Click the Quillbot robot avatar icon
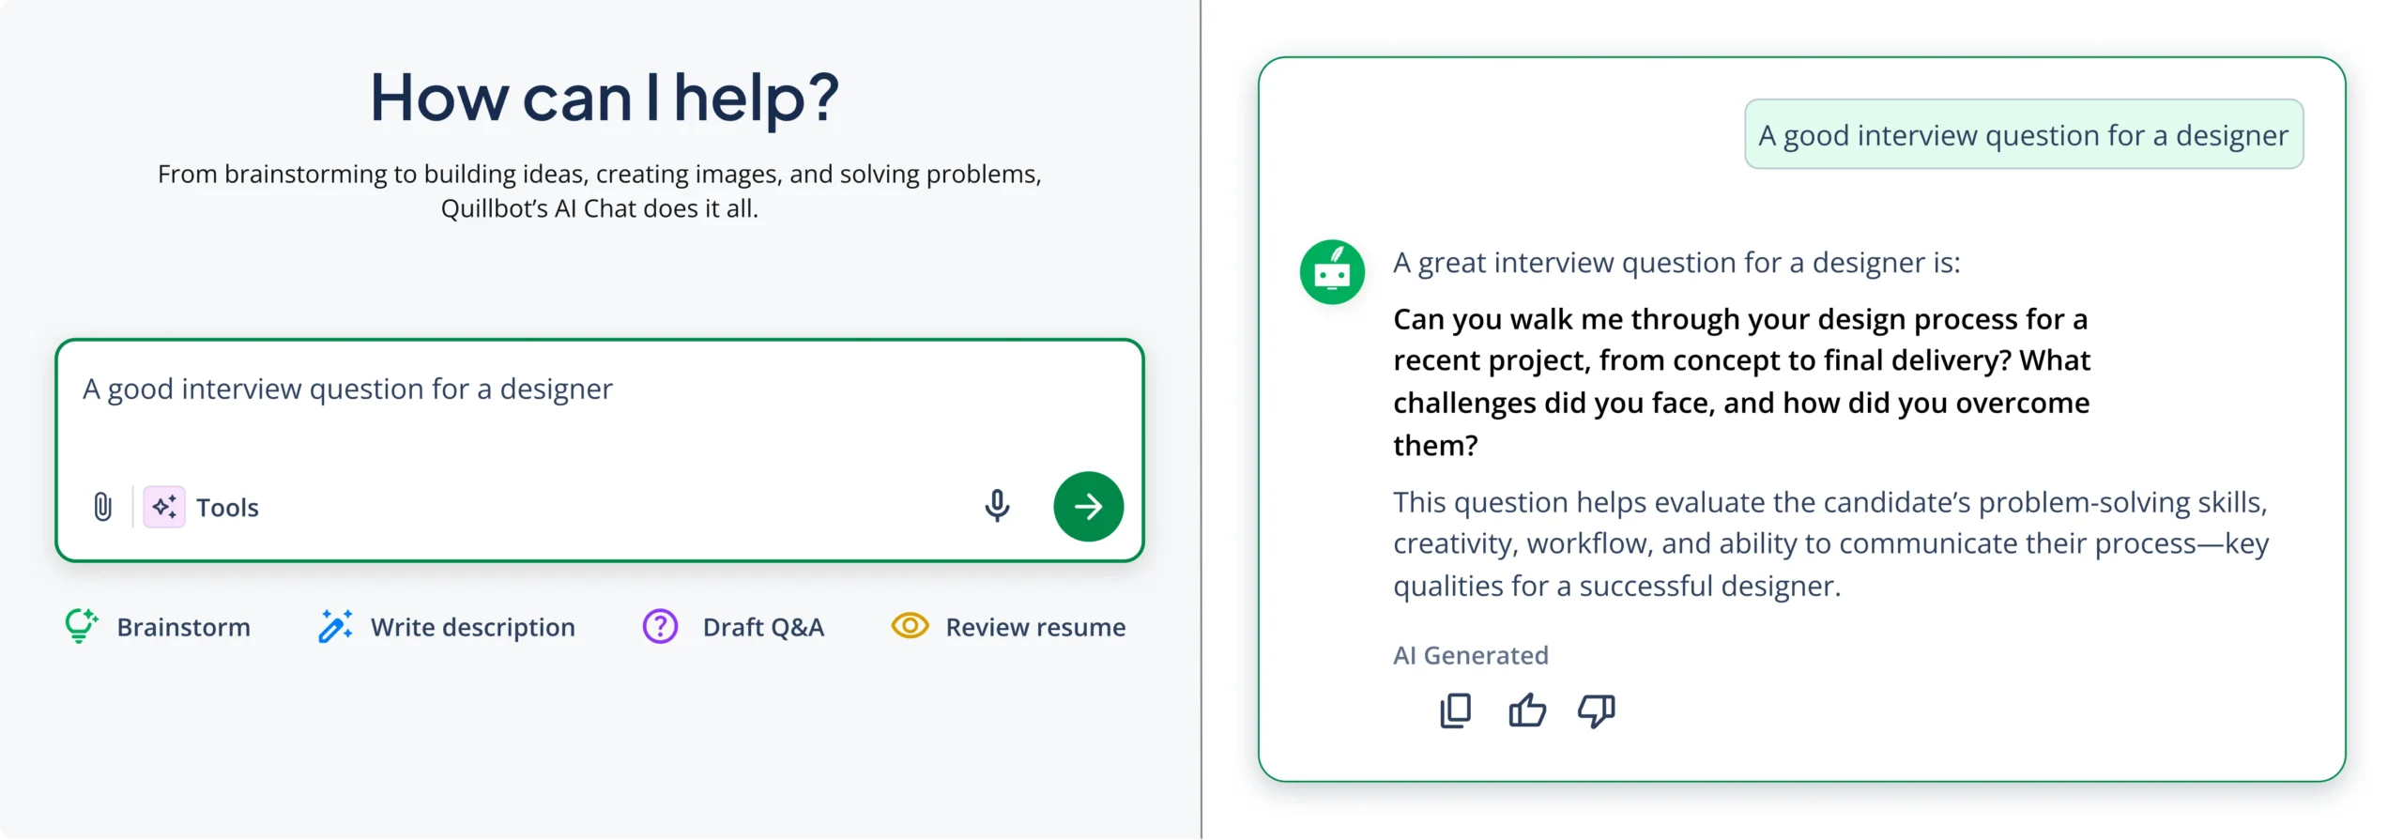 tap(1331, 272)
